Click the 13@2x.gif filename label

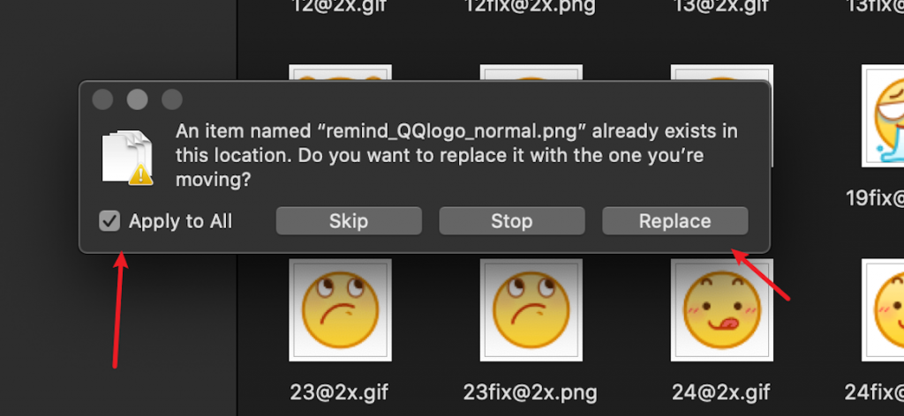coord(721,6)
